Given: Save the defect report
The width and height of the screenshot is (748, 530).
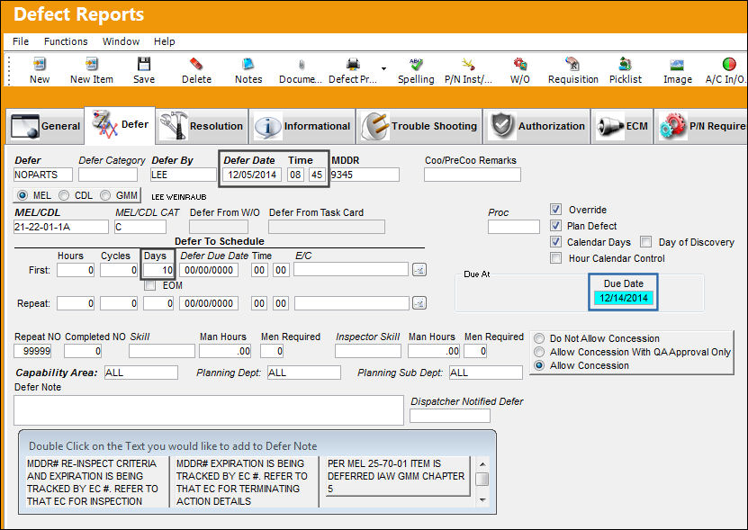Looking at the screenshot, I should (144, 64).
